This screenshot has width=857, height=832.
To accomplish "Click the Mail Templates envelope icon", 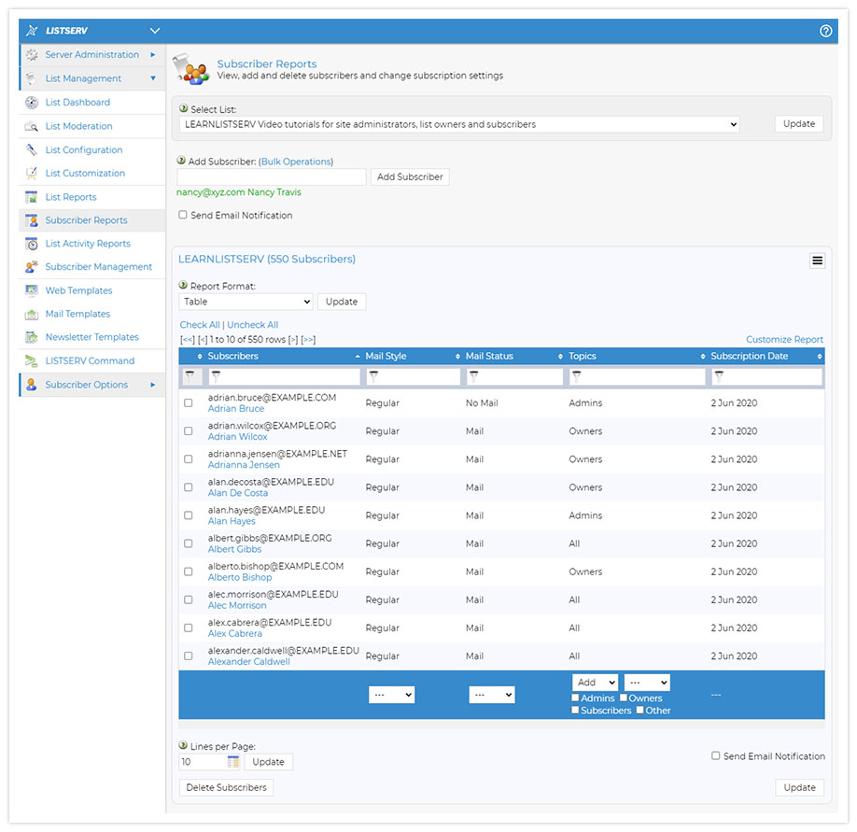I will 32,314.
